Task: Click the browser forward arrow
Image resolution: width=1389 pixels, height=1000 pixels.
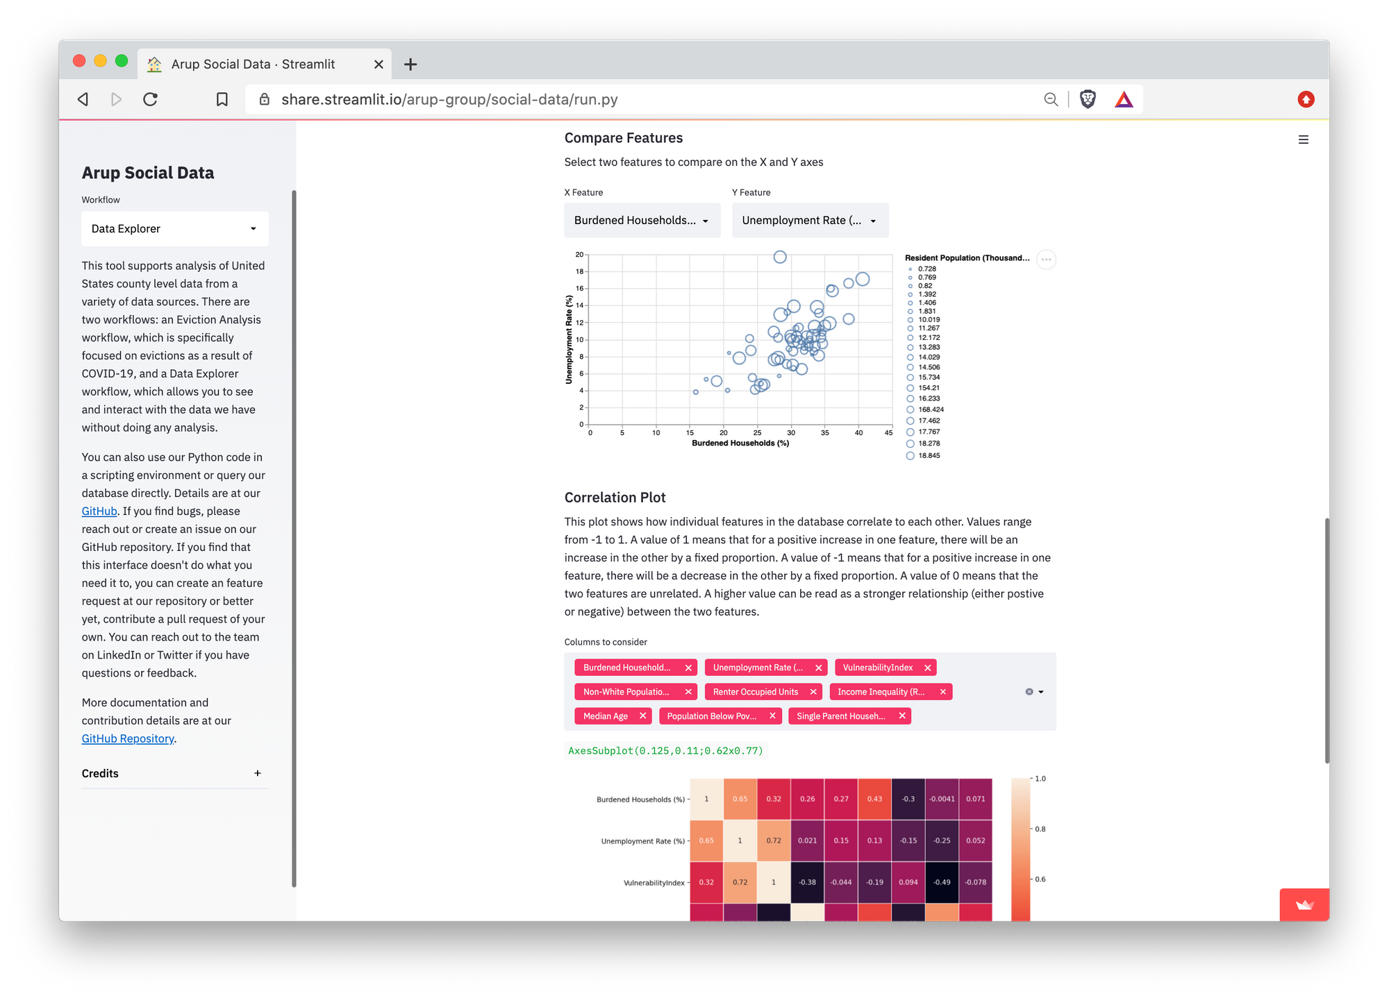Action: [x=116, y=99]
